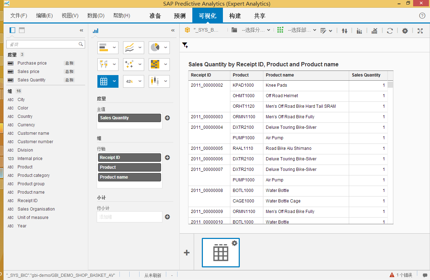Add a row subtotal with the plus icon
The image size is (430, 280).
[167, 217]
